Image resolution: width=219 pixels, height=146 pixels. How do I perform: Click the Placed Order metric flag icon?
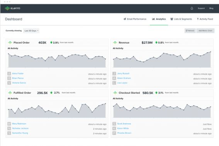point(10,43)
